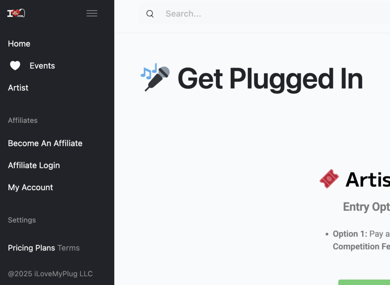Open the Terms link
This screenshot has width=390, height=285.
pyautogui.click(x=69, y=248)
